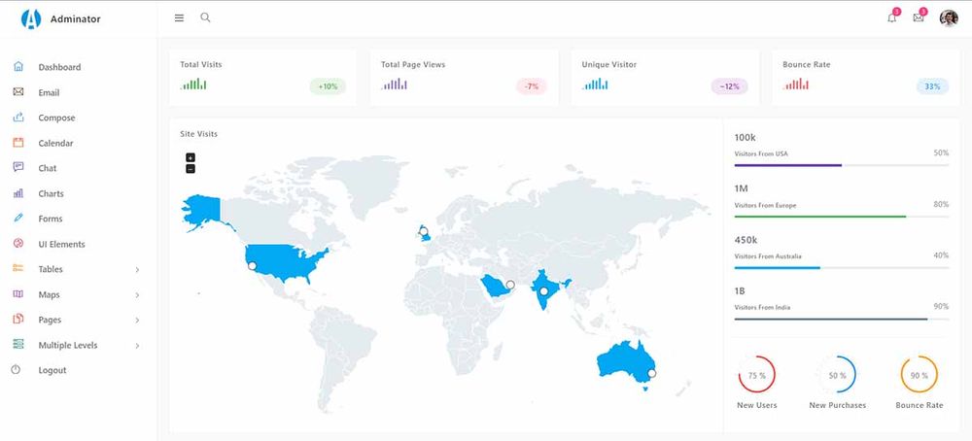Screen dimensions: 972x441
Task: Click the Logout link
Action: [x=52, y=370]
